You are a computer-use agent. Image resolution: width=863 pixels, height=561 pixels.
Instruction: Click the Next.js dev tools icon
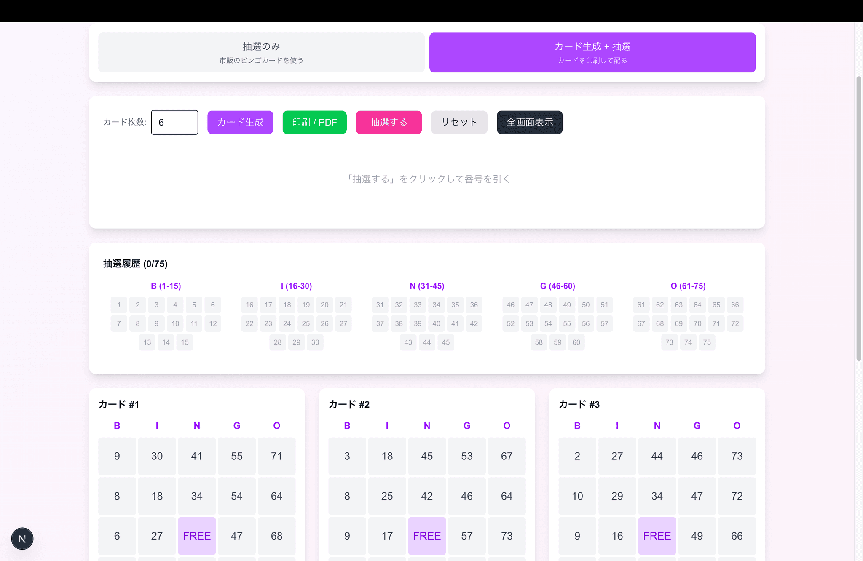point(22,538)
